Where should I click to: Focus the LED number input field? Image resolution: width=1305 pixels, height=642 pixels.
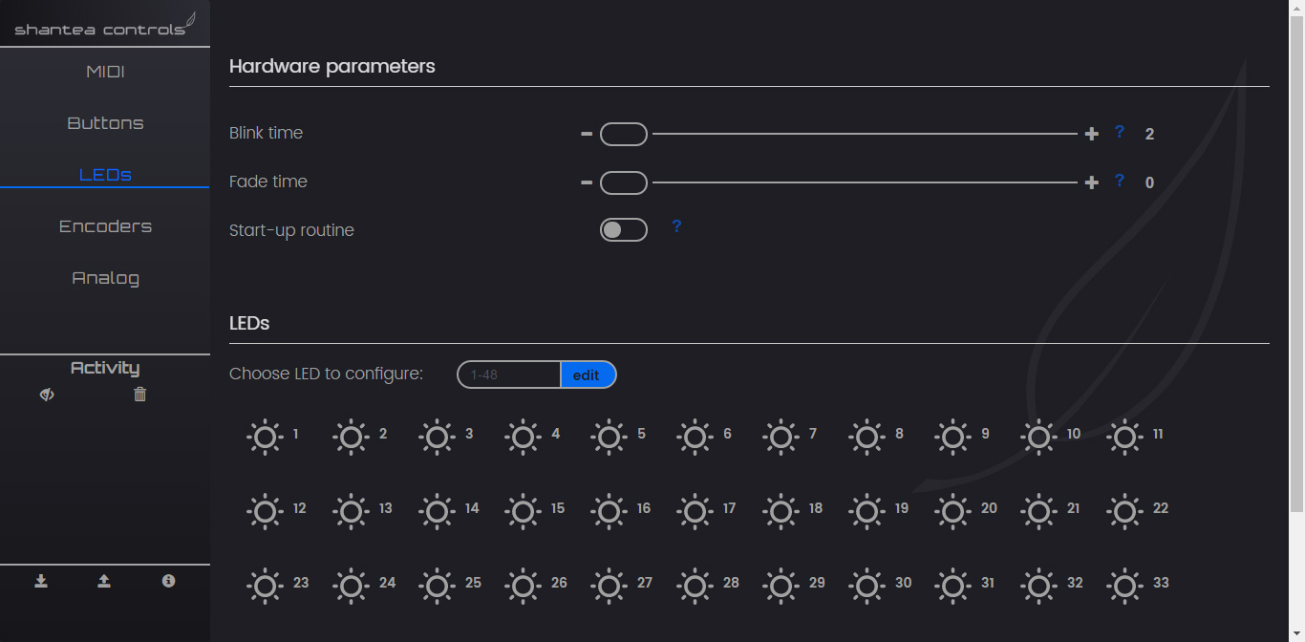click(509, 375)
